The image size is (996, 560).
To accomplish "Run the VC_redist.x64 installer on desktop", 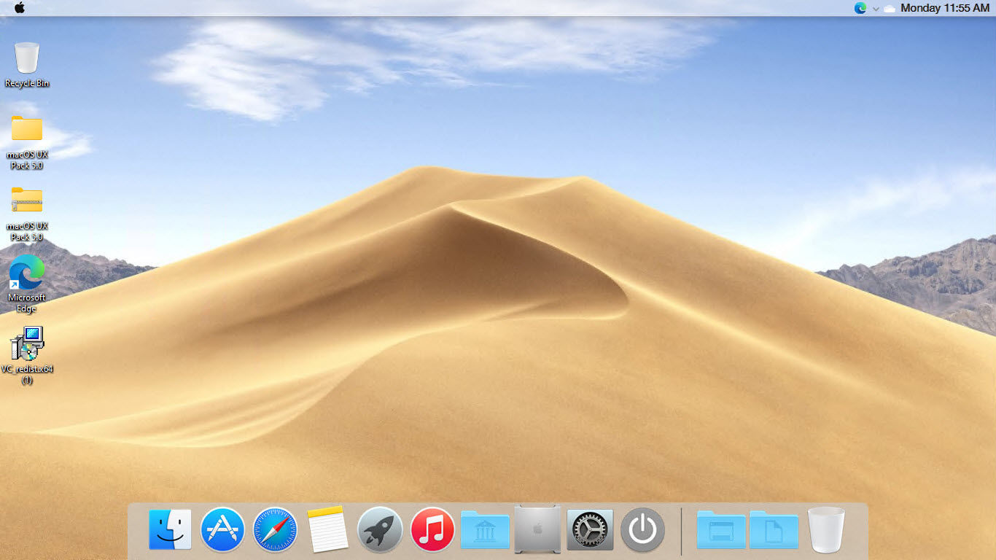I will (x=26, y=343).
